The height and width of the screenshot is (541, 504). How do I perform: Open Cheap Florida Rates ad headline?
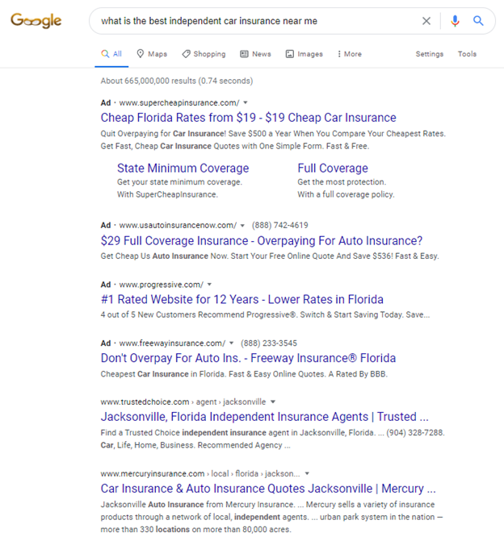[x=248, y=118]
